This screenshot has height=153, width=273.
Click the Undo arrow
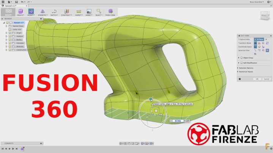[22, 2]
